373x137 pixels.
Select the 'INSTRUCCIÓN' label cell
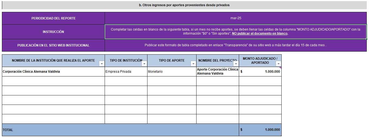coord(53,32)
